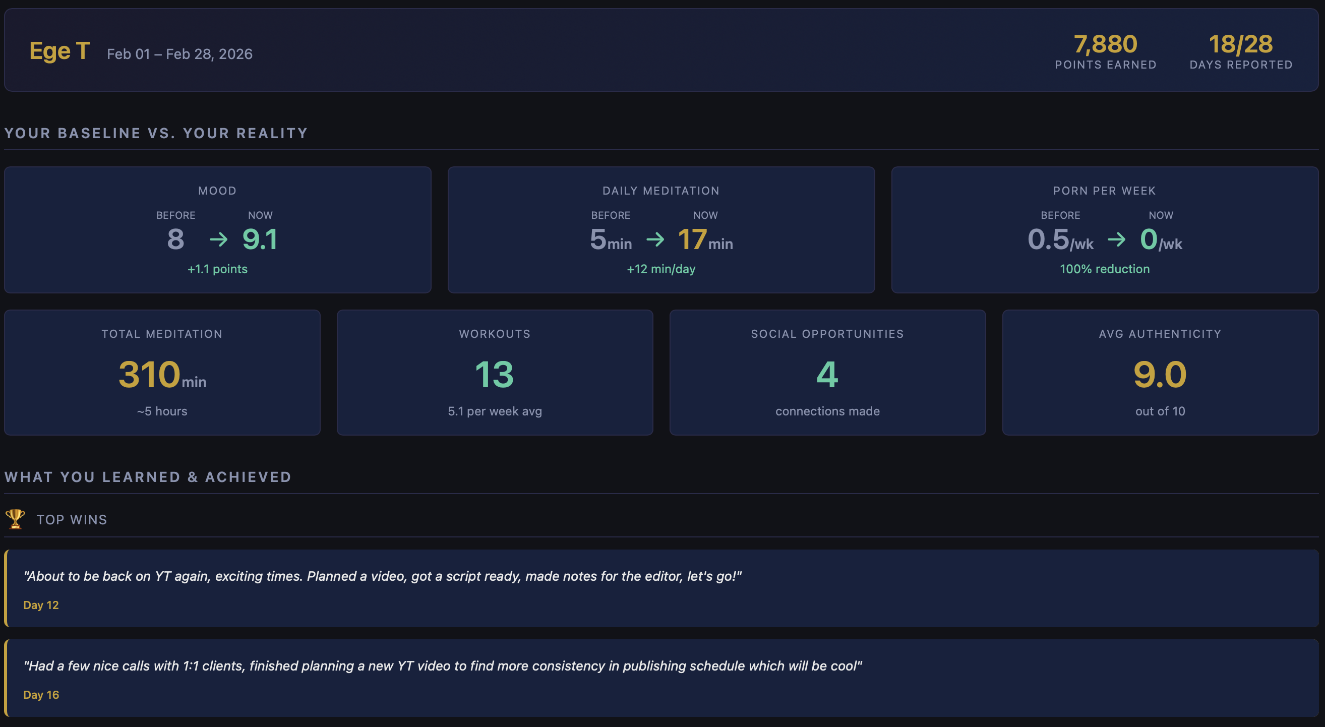Click the 'NOW' label in Daily Meditation card
Screen dimensions: 1325x727
pyautogui.click(x=705, y=215)
